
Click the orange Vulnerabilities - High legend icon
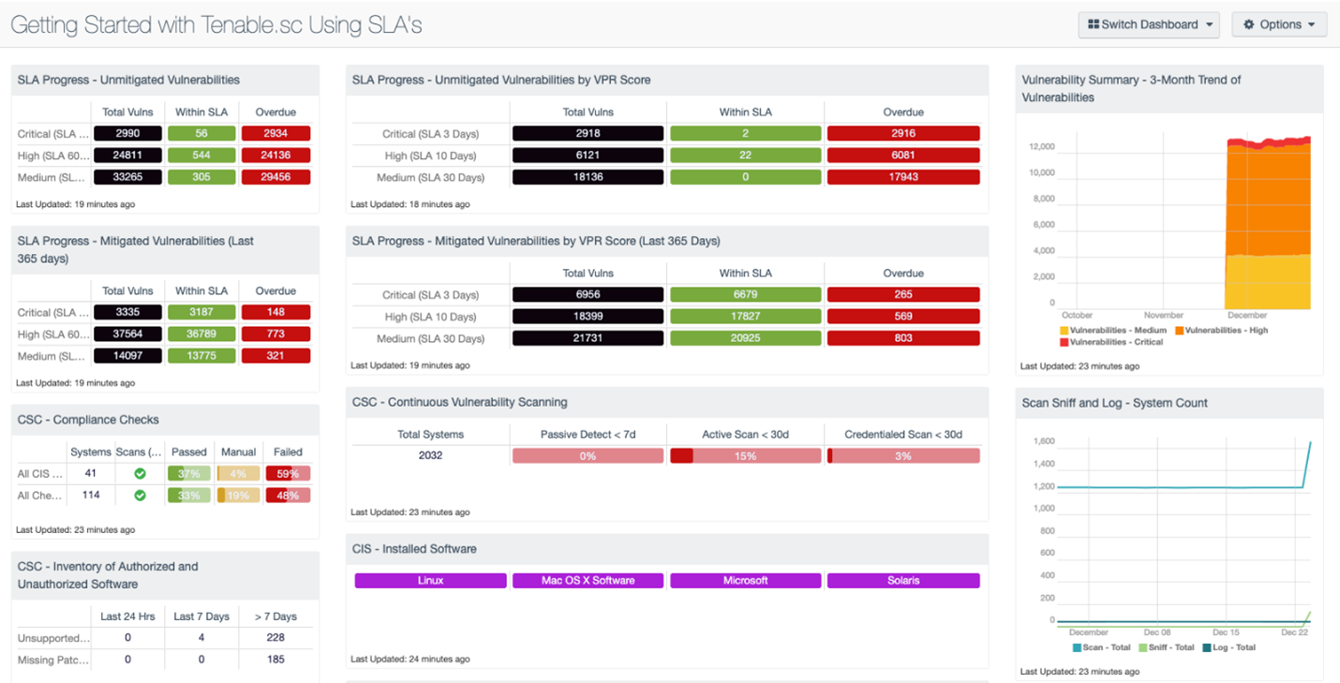click(1180, 331)
